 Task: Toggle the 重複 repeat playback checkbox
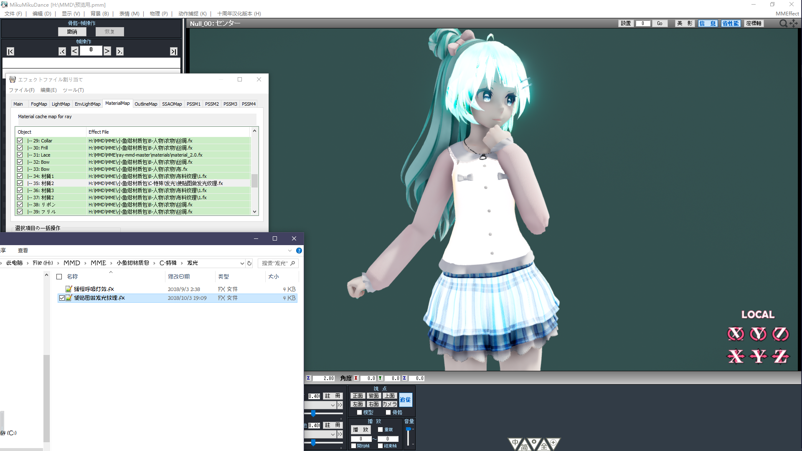pyautogui.click(x=380, y=429)
